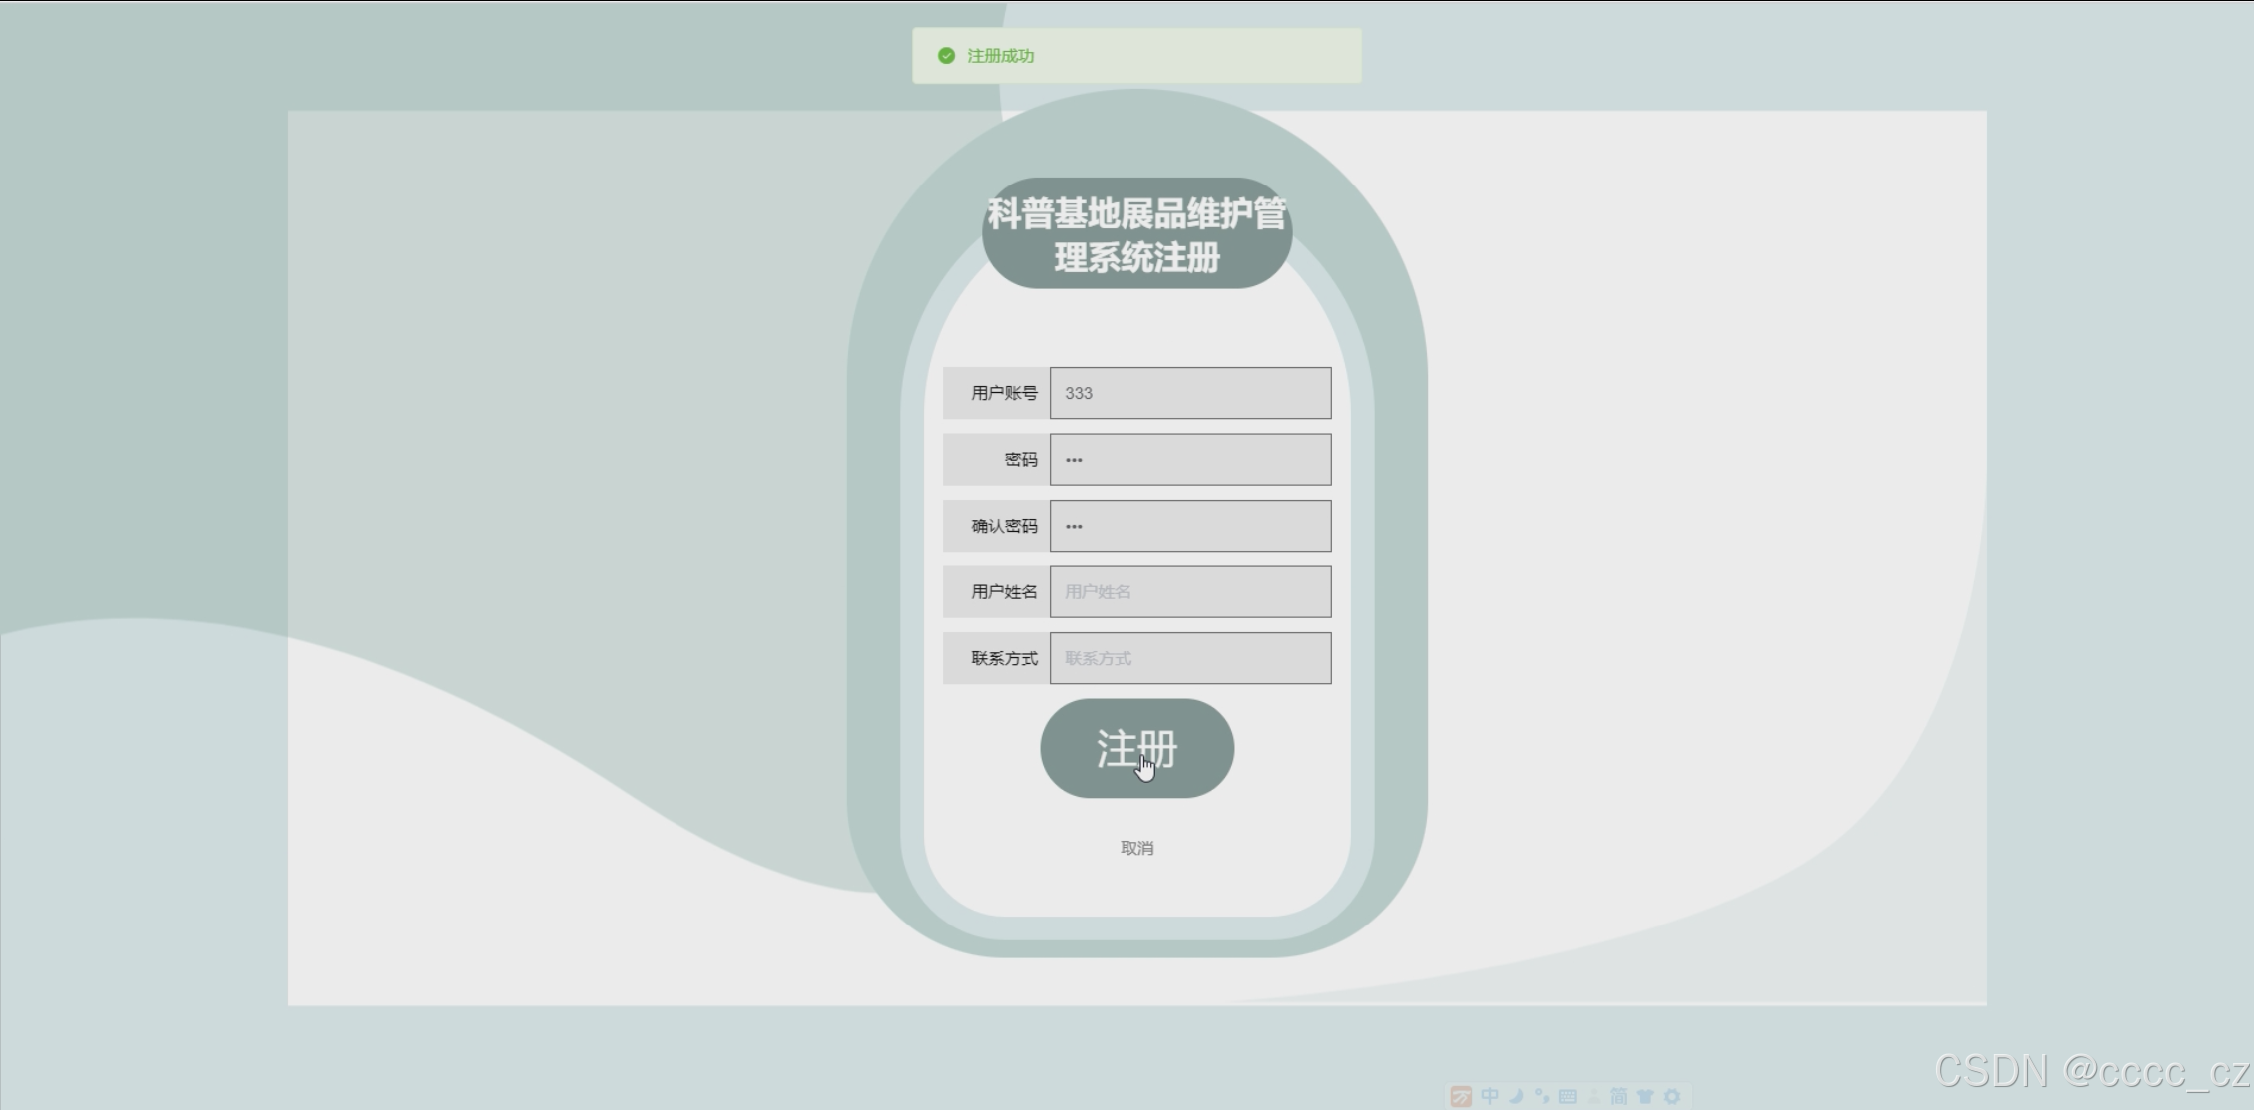Click the IME toolbar logo icon
Screen dimensions: 2254x1110
[x=1461, y=1096]
